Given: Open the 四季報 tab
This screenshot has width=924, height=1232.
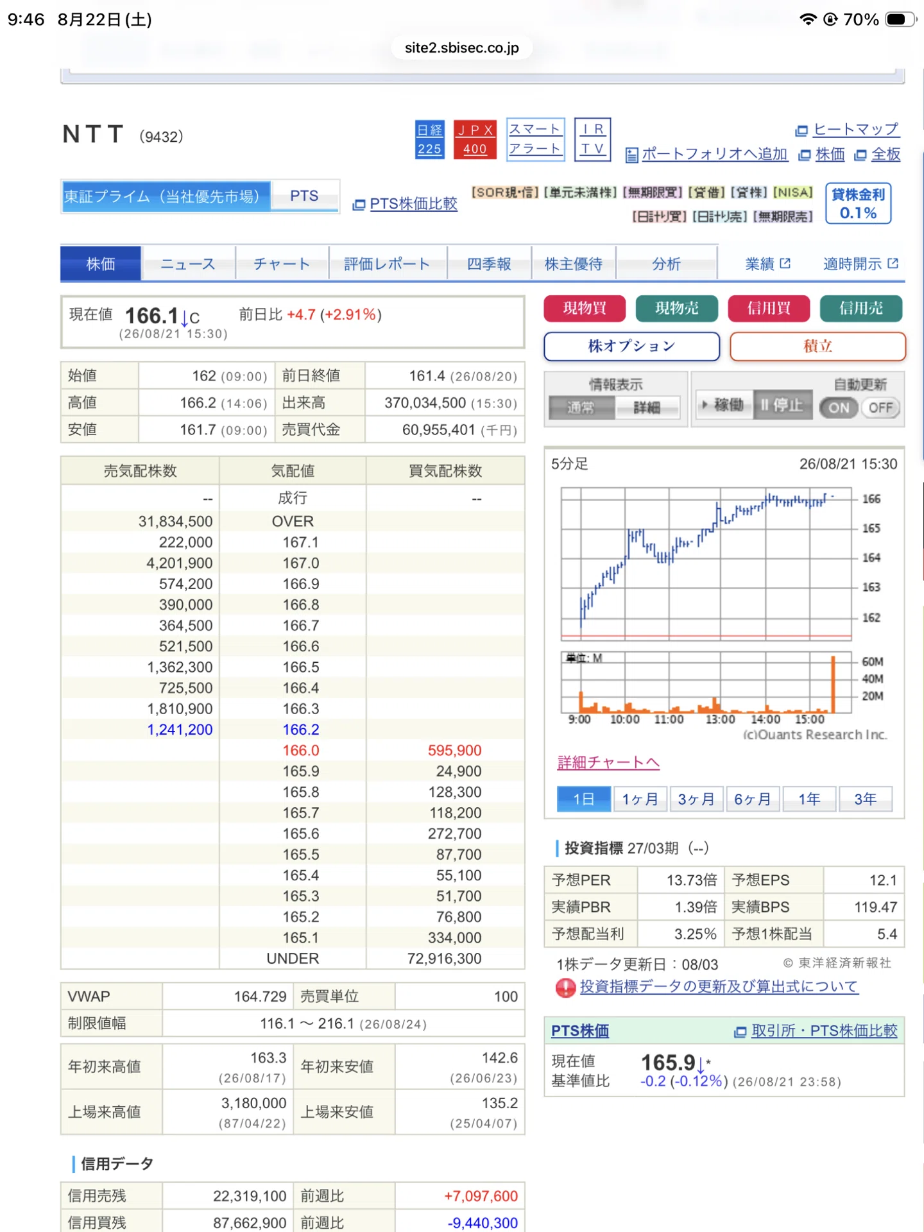Looking at the screenshot, I should click(489, 264).
